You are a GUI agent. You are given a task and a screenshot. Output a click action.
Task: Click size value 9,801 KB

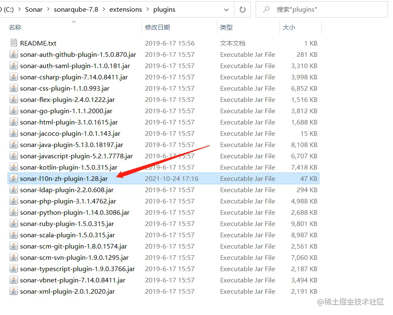pyautogui.click(x=304, y=224)
